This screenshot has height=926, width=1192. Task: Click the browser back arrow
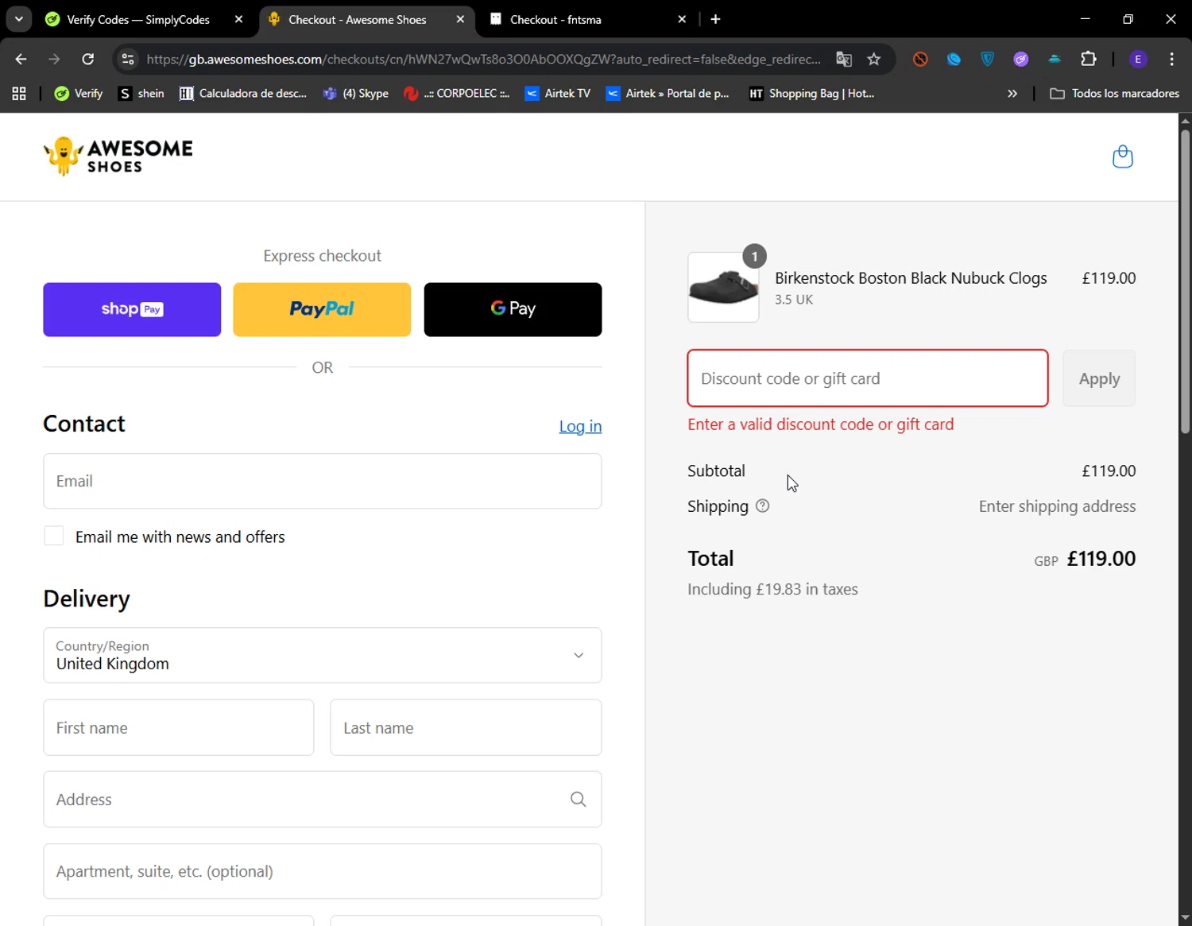(x=21, y=59)
